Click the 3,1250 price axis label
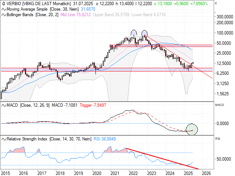This screenshot has width=235, height=176. 223,84
